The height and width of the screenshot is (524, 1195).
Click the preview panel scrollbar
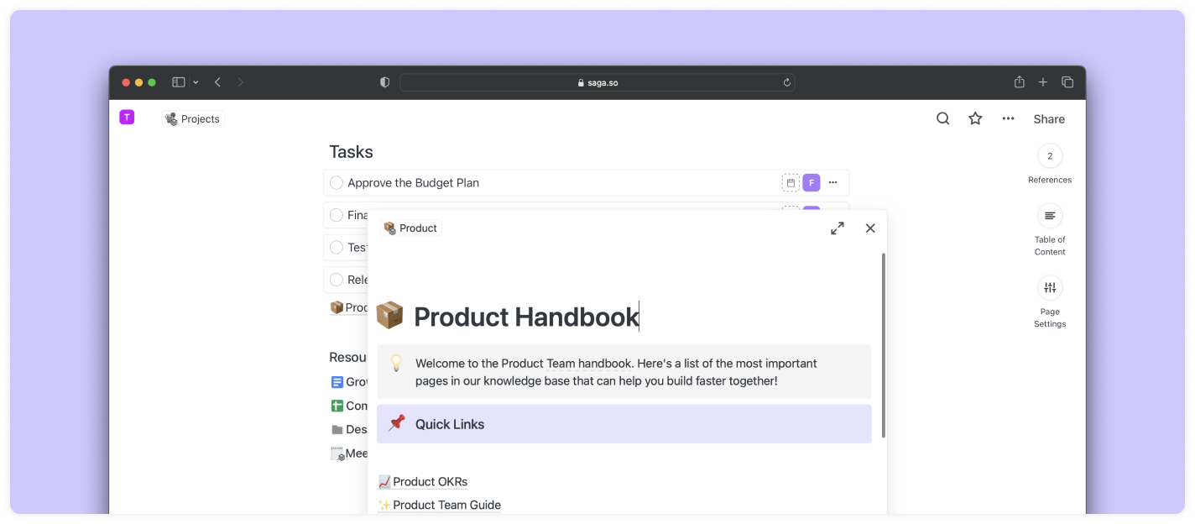click(x=883, y=344)
